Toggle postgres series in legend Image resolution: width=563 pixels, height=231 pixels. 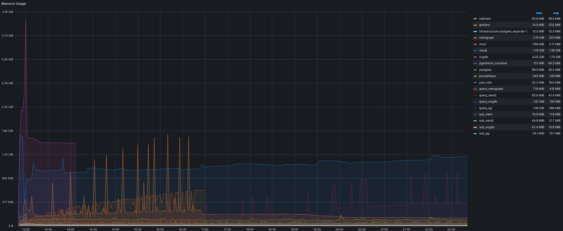coord(485,70)
